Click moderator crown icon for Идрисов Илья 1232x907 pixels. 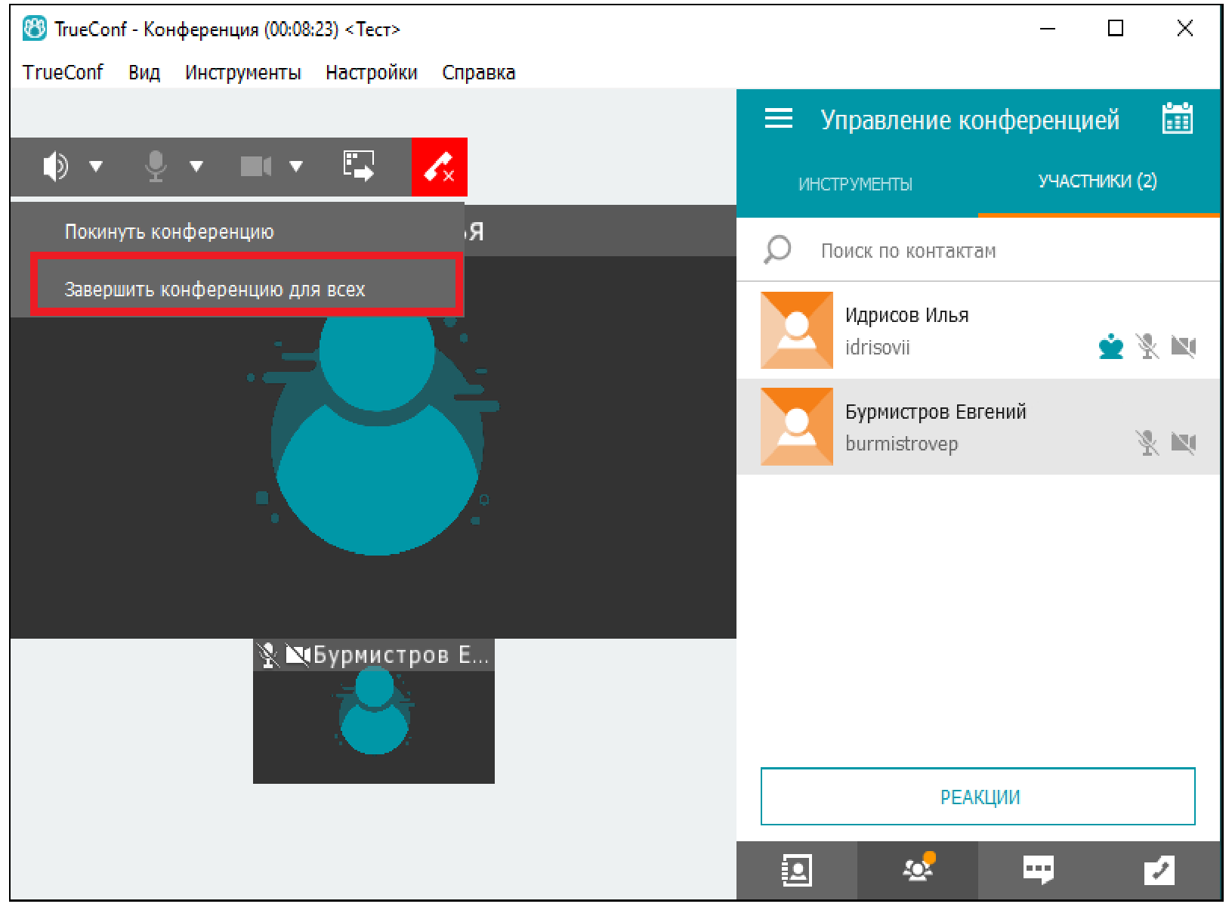point(1110,347)
